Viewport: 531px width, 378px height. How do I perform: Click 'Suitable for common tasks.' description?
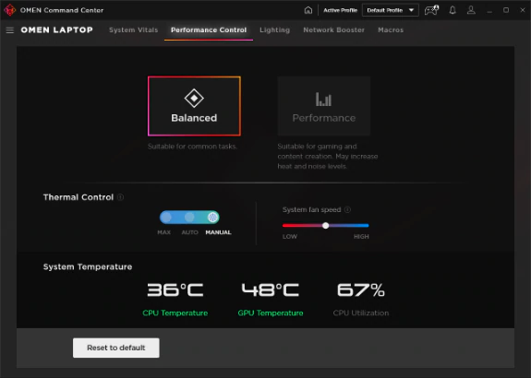(x=192, y=147)
